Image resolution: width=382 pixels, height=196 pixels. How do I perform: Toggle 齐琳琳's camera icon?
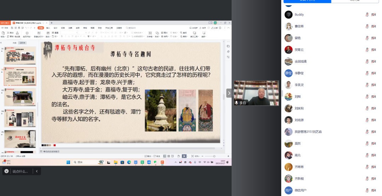tap(374, 167)
